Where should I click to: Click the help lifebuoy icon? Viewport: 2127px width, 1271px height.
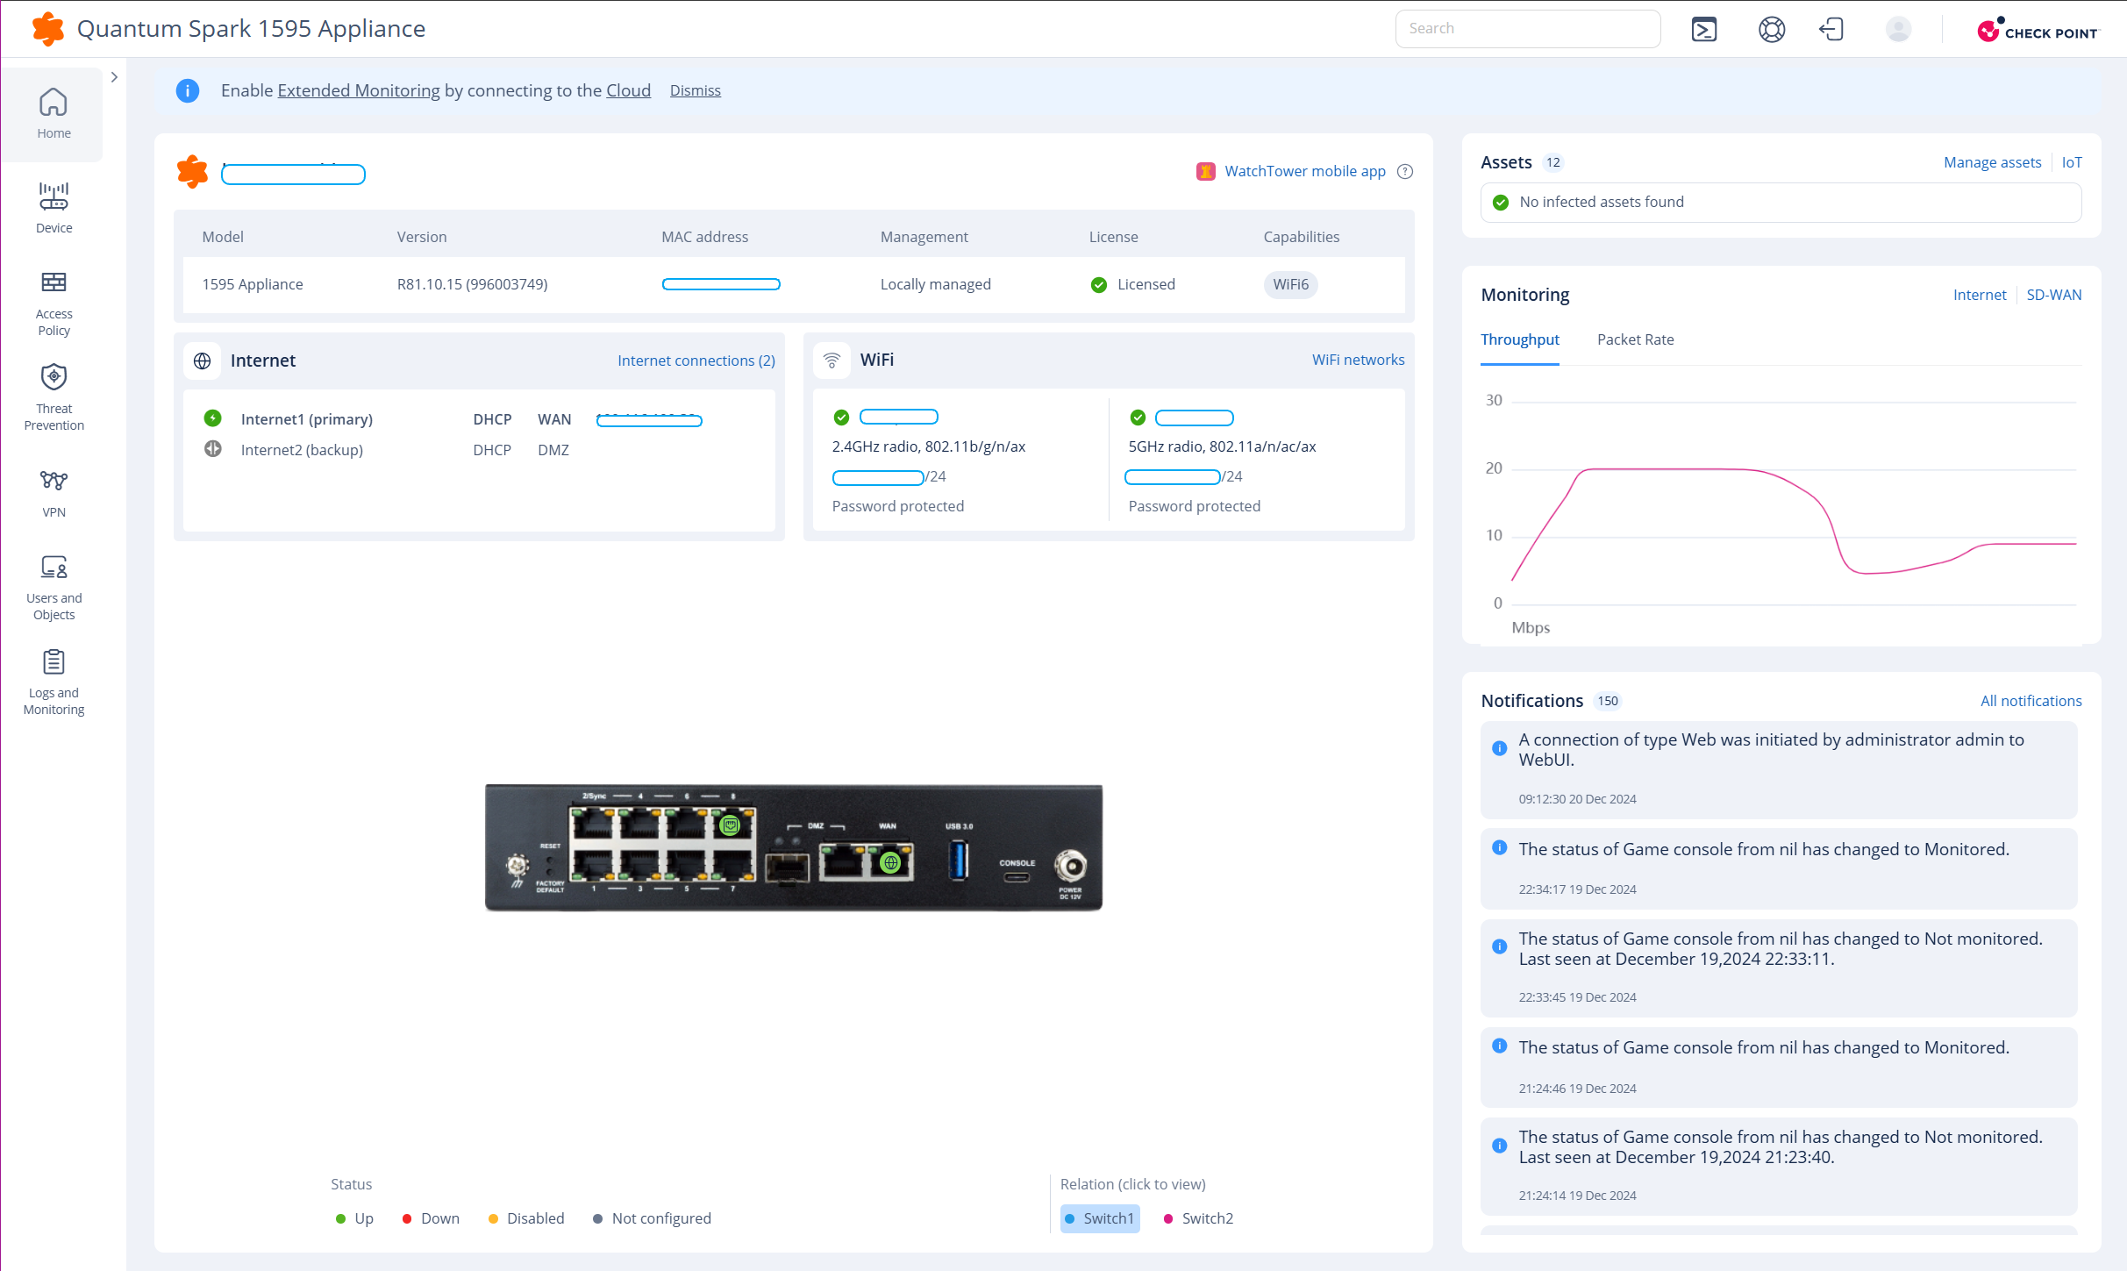(1771, 30)
